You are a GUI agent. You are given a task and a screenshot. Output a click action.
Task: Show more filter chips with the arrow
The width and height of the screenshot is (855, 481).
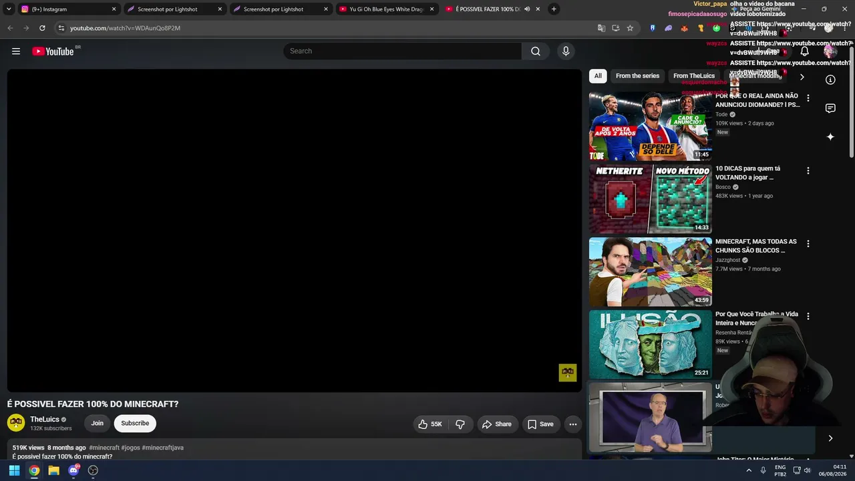click(802, 77)
